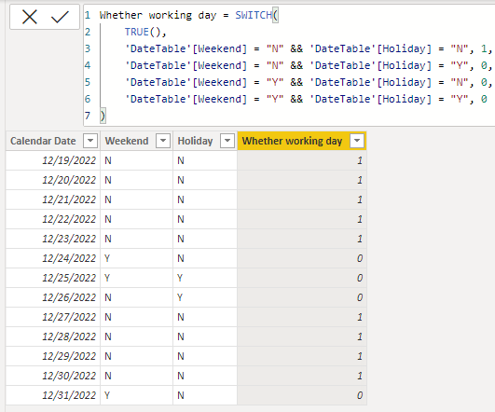The image size is (495, 412).
Task: Click Holiday value Y for 12/26/2022
Action: [x=205, y=297]
